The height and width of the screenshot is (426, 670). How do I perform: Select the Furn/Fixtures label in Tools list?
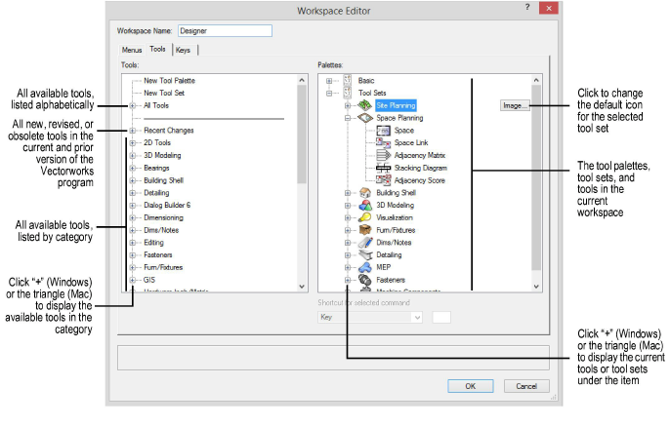pos(163,267)
